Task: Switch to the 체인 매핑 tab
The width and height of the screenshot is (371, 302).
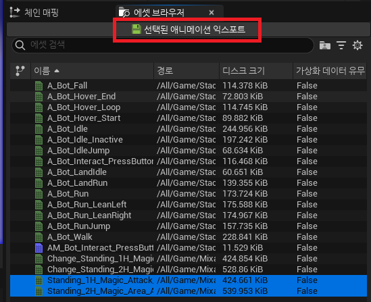Action: tap(34, 13)
